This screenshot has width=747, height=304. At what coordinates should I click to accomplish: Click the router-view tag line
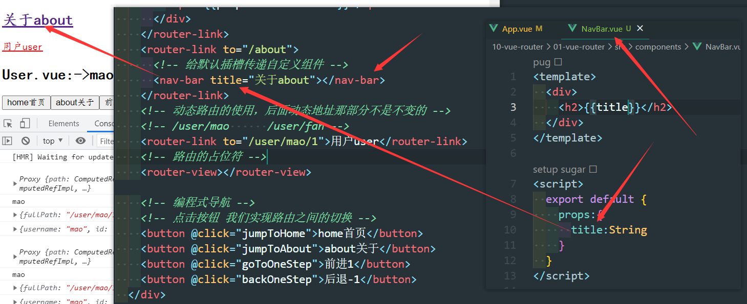click(x=226, y=172)
